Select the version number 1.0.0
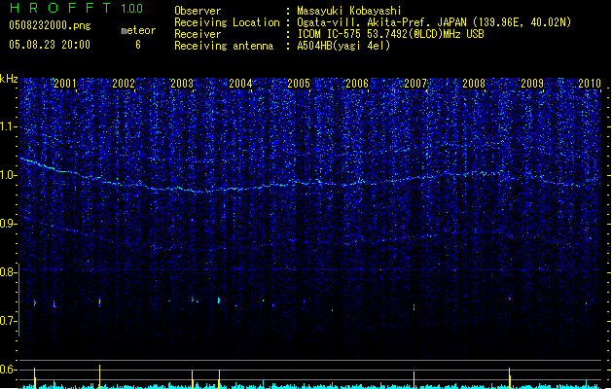Screen dimensions: 612x389 pos(132,9)
